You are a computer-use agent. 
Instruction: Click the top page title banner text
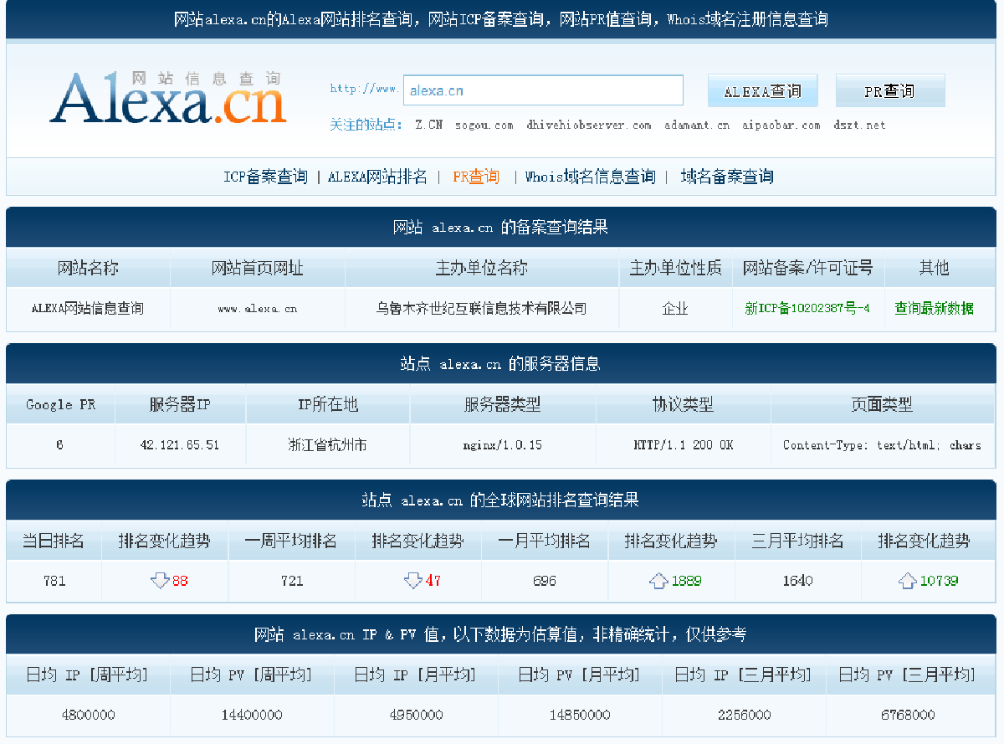point(500,19)
